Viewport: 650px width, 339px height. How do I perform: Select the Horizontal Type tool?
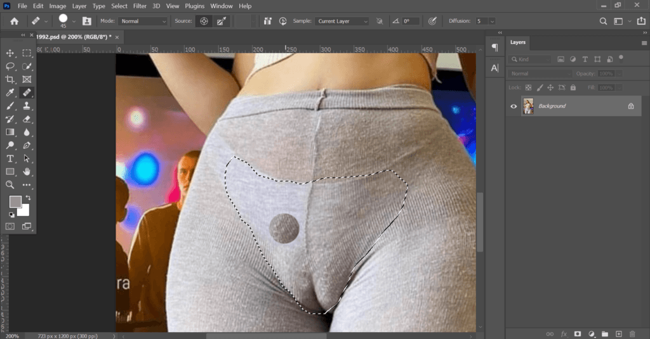10,158
